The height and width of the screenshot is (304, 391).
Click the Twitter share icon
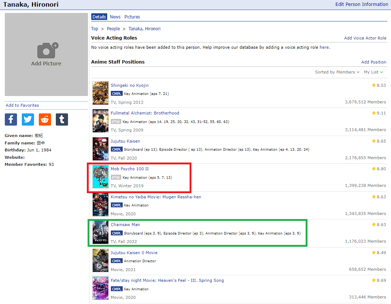click(x=28, y=119)
